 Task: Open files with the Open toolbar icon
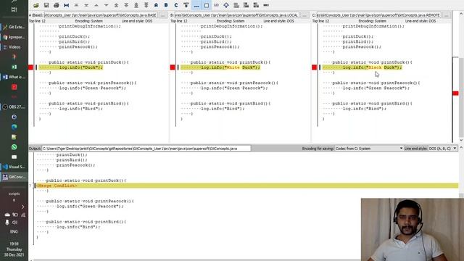tap(36, 5)
